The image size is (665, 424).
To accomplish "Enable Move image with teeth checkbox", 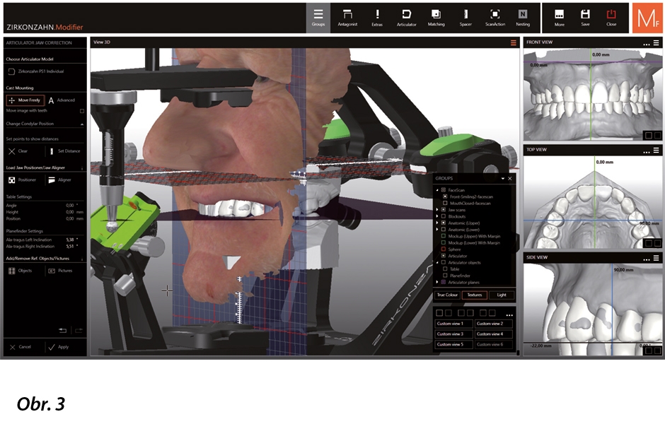I will tap(82, 111).
